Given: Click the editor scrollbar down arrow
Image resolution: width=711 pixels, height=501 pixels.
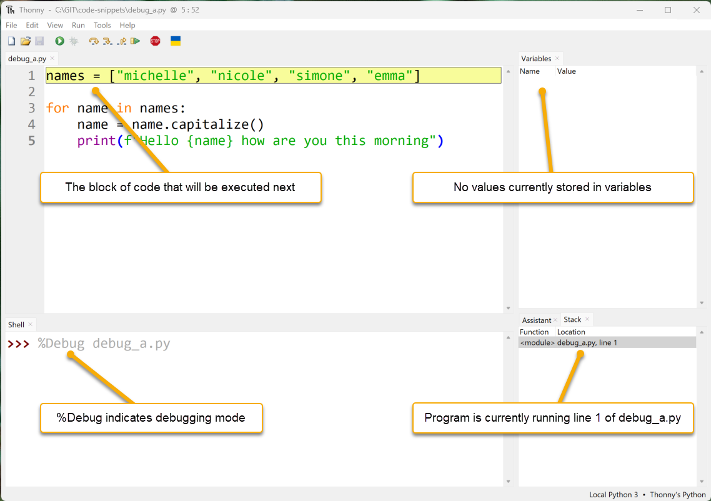Looking at the screenshot, I should point(509,309).
